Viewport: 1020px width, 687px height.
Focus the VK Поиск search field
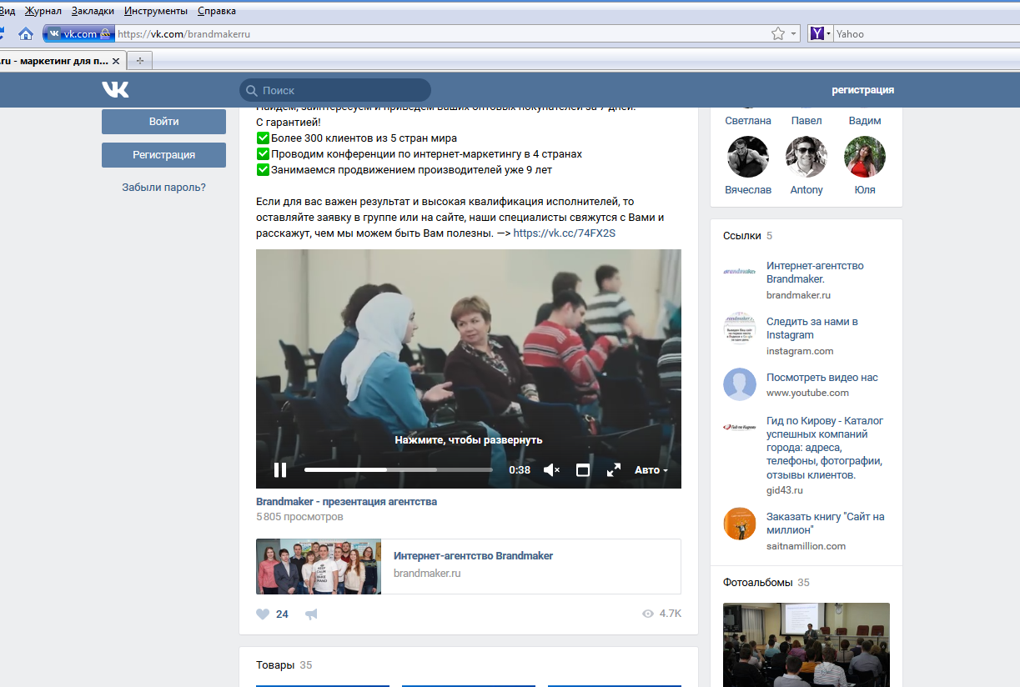pos(335,90)
